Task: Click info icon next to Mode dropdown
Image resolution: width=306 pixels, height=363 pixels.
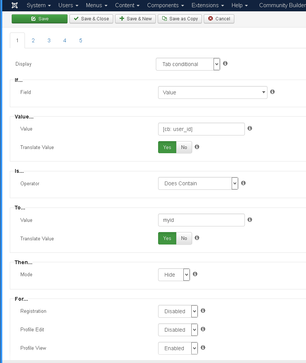Action: [x=195, y=274]
